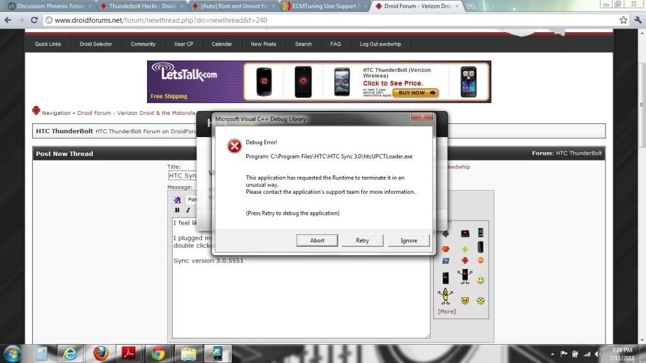The height and width of the screenshot is (363, 646).
Task: Switch to the Discussion: Phoenix Forum tab
Action: [x=49, y=6]
